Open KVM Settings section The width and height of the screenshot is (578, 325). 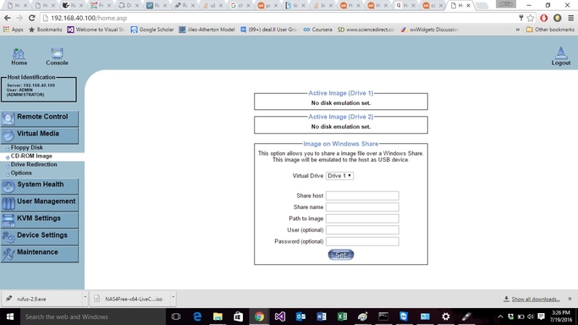tap(40, 220)
